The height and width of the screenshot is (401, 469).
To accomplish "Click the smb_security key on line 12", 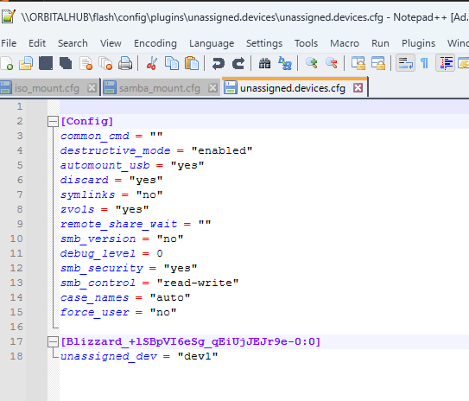I will [102, 268].
